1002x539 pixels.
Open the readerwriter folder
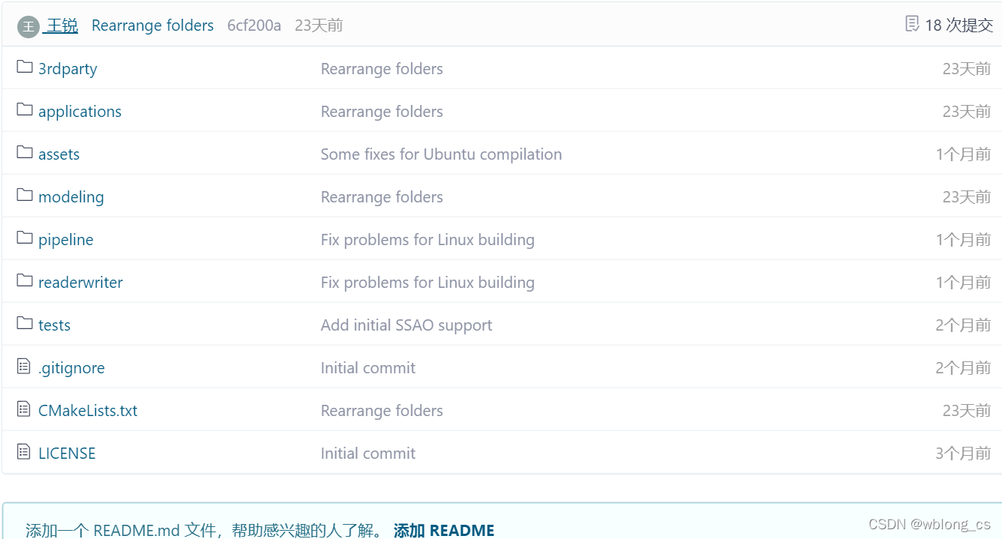pos(80,282)
